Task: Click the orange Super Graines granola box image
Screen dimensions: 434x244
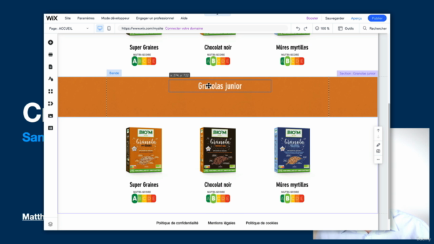Action: 144,150
